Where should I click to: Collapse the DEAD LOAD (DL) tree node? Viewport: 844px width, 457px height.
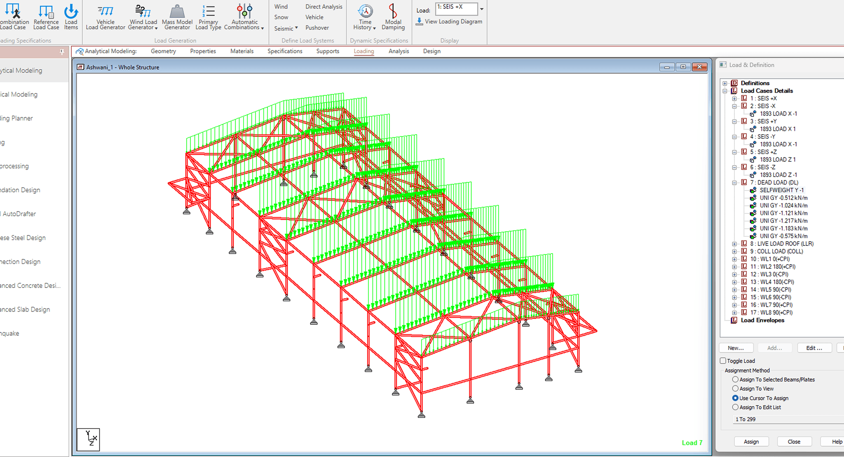pos(735,182)
